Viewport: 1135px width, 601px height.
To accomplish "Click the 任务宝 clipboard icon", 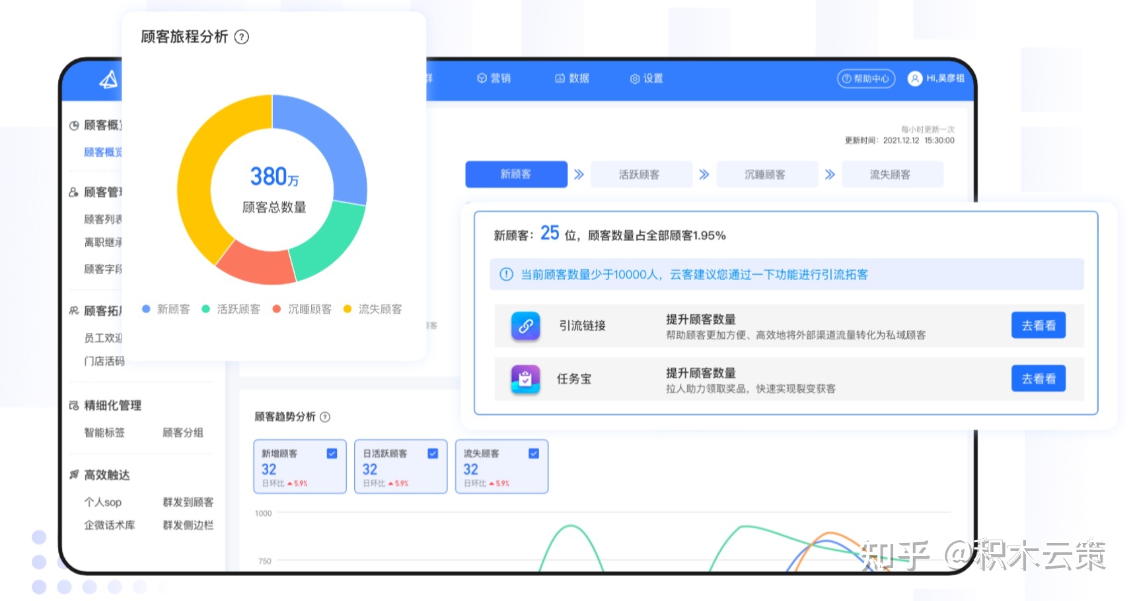I will point(525,379).
